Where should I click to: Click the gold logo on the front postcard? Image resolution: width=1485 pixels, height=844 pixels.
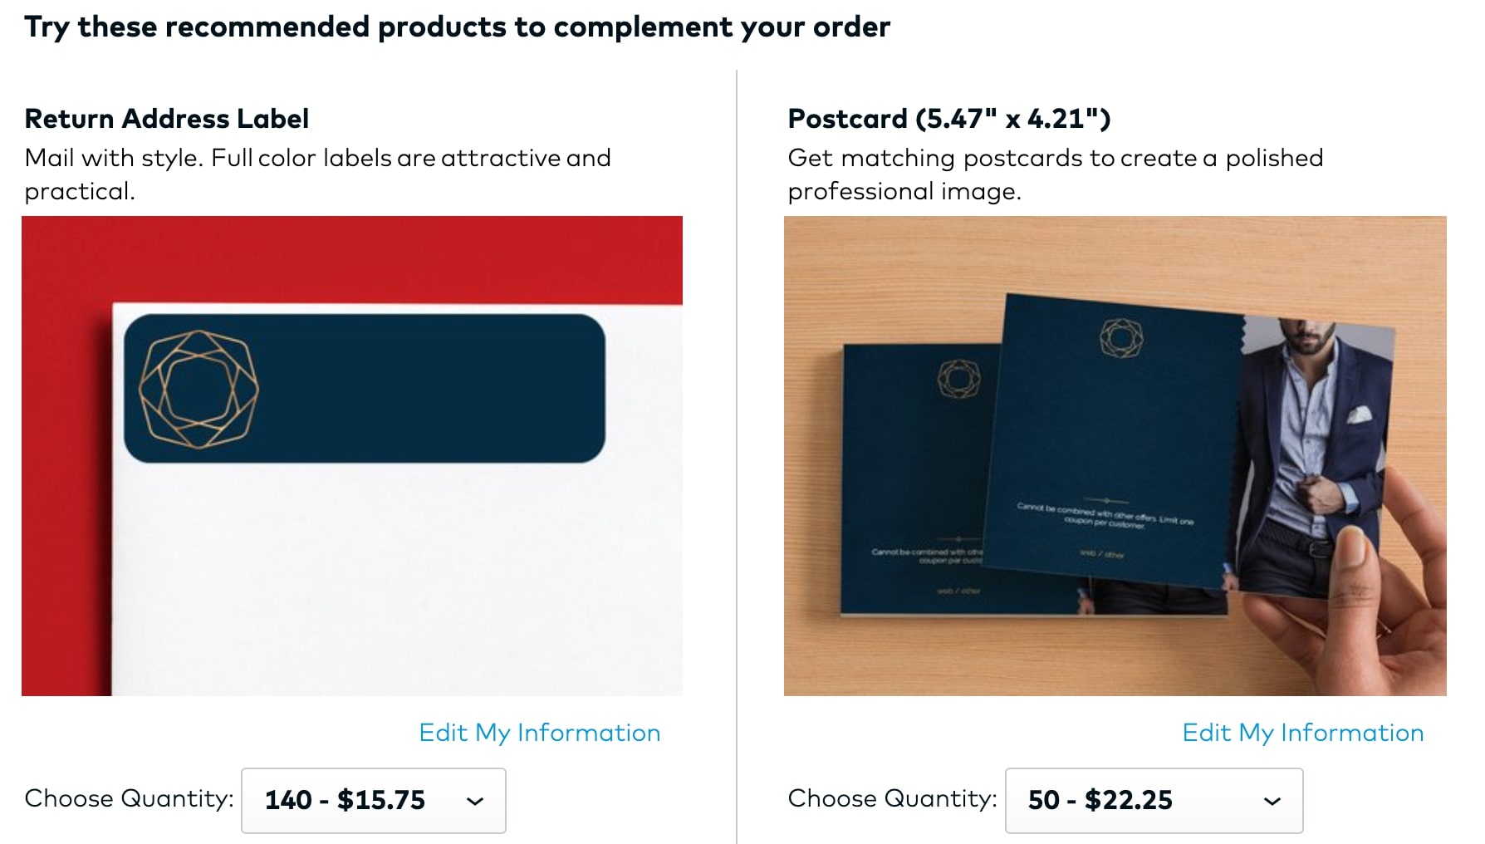1121,338
